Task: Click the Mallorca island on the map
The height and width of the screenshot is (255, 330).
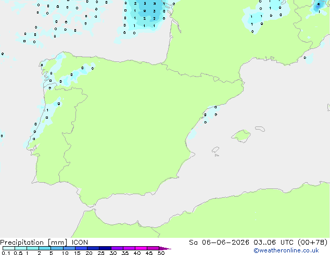Action: (x=241, y=136)
